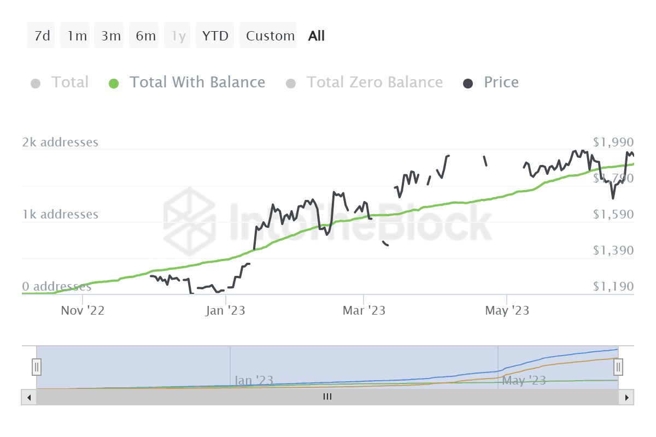The width and height of the screenshot is (656, 437).
Task: Click the Price legend label
Action: (501, 82)
